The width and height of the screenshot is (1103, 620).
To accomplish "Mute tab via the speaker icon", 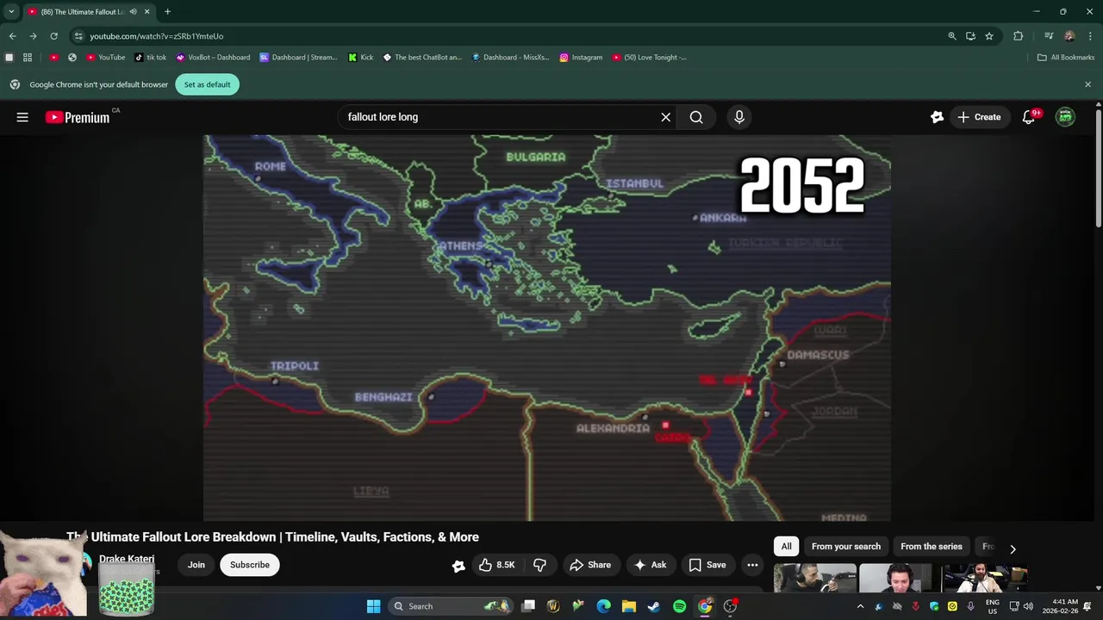I will [x=133, y=12].
